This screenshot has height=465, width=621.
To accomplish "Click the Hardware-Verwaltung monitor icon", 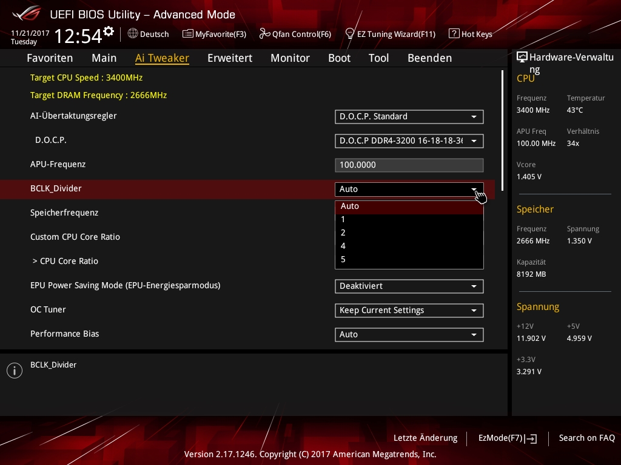I will (x=522, y=58).
